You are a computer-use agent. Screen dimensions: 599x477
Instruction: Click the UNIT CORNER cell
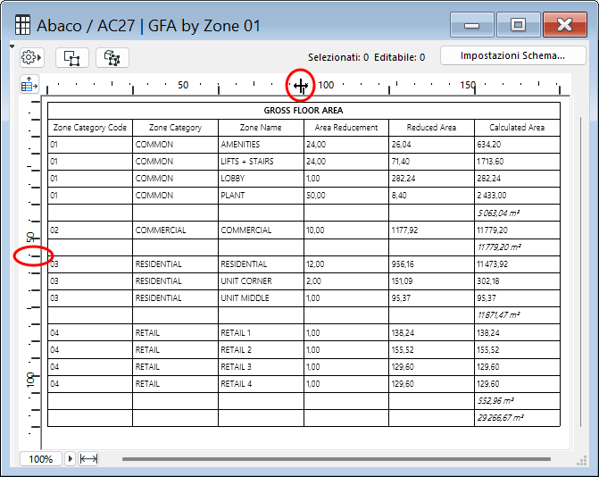(261, 280)
